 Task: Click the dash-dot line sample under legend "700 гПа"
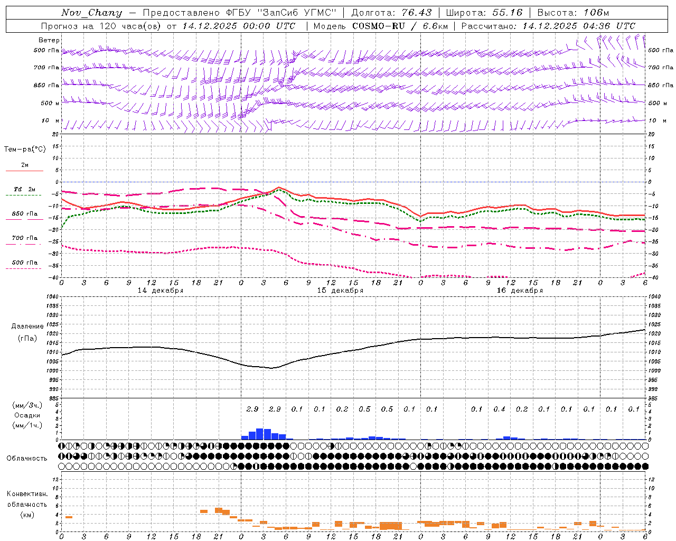tap(24, 244)
